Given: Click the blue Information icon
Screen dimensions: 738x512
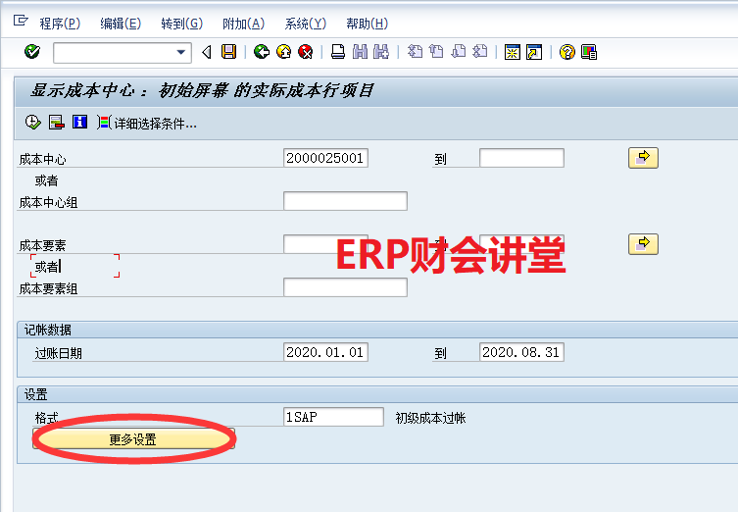Looking at the screenshot, I should pyautogui.click(x=79, y=123).
